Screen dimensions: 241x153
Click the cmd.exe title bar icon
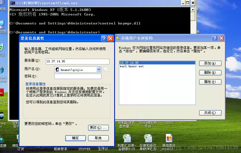click(12, 3)
